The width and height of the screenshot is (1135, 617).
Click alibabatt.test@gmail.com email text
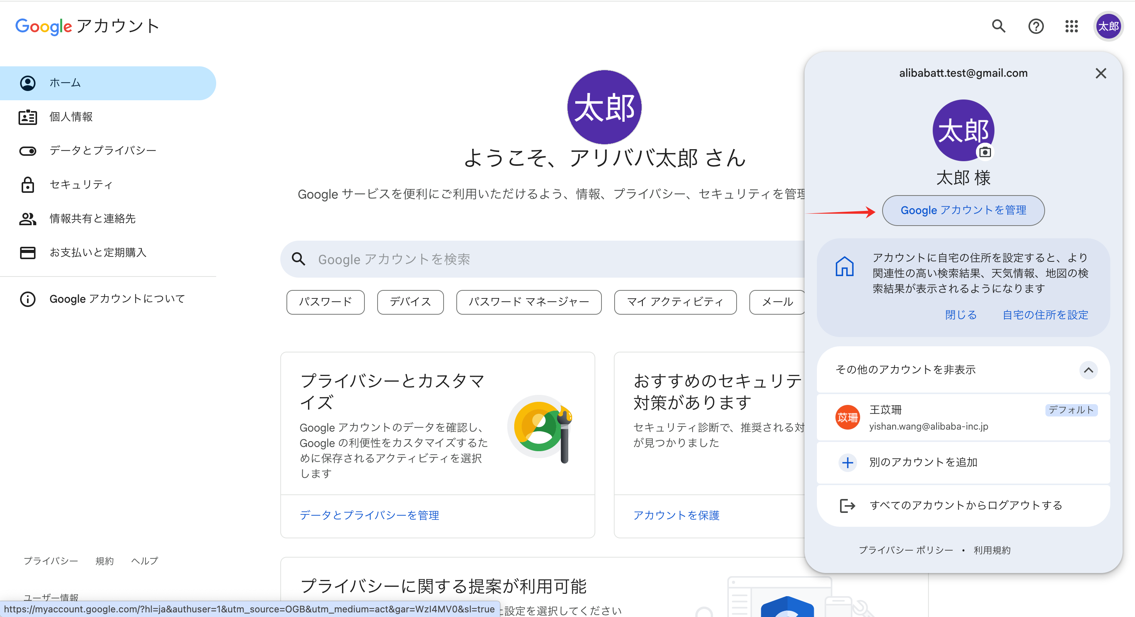click(x=963, y=74)
